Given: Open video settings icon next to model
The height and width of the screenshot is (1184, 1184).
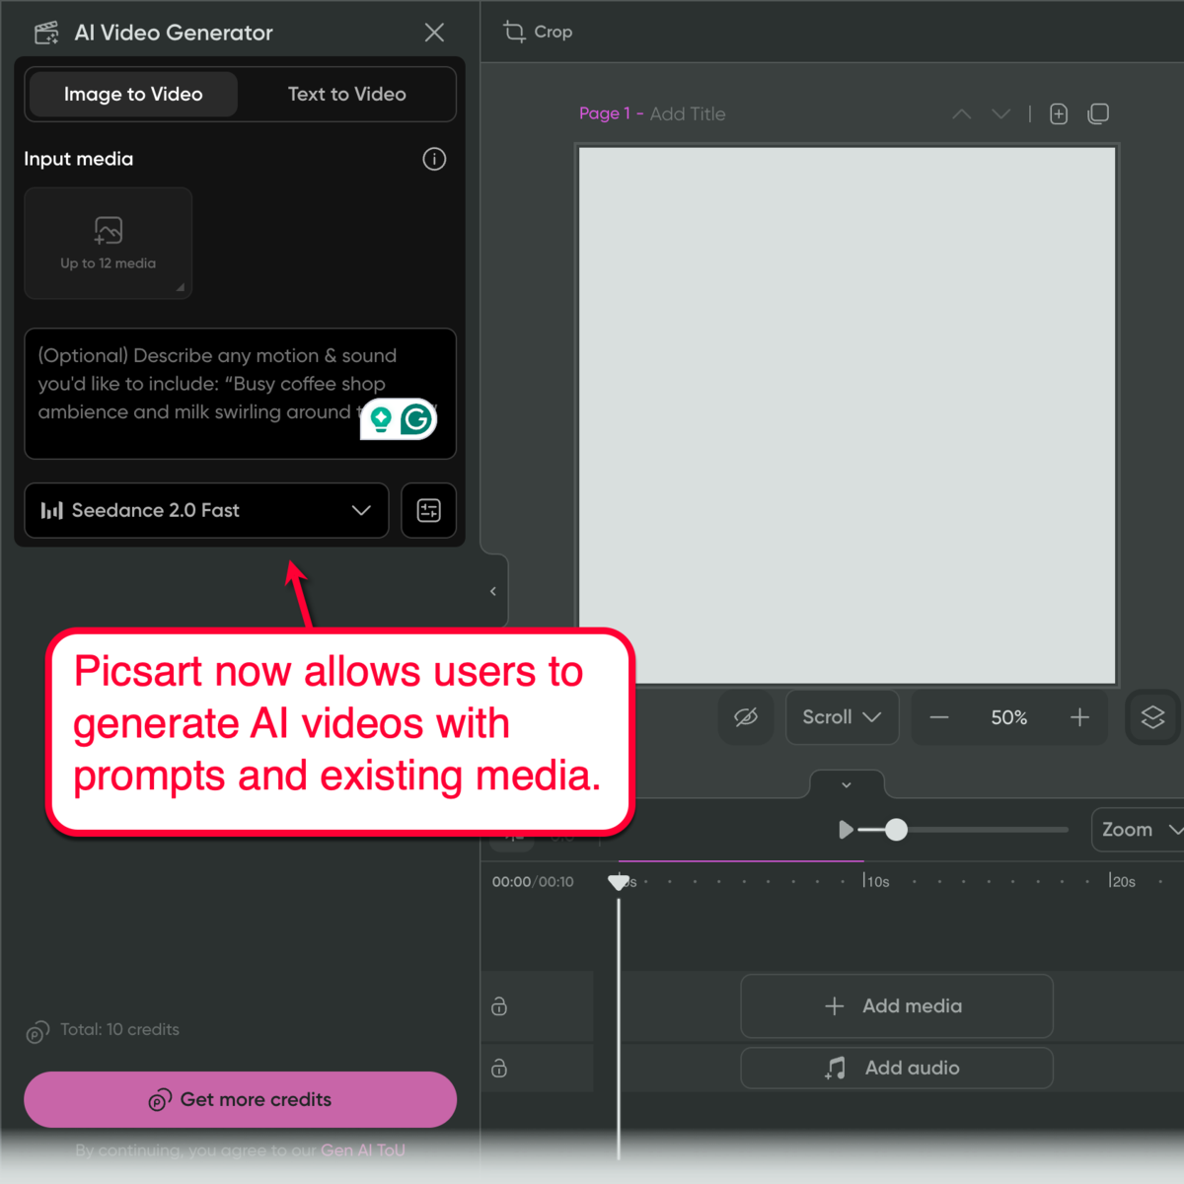Looking at the screenshot, I should [x=429, y=510].
